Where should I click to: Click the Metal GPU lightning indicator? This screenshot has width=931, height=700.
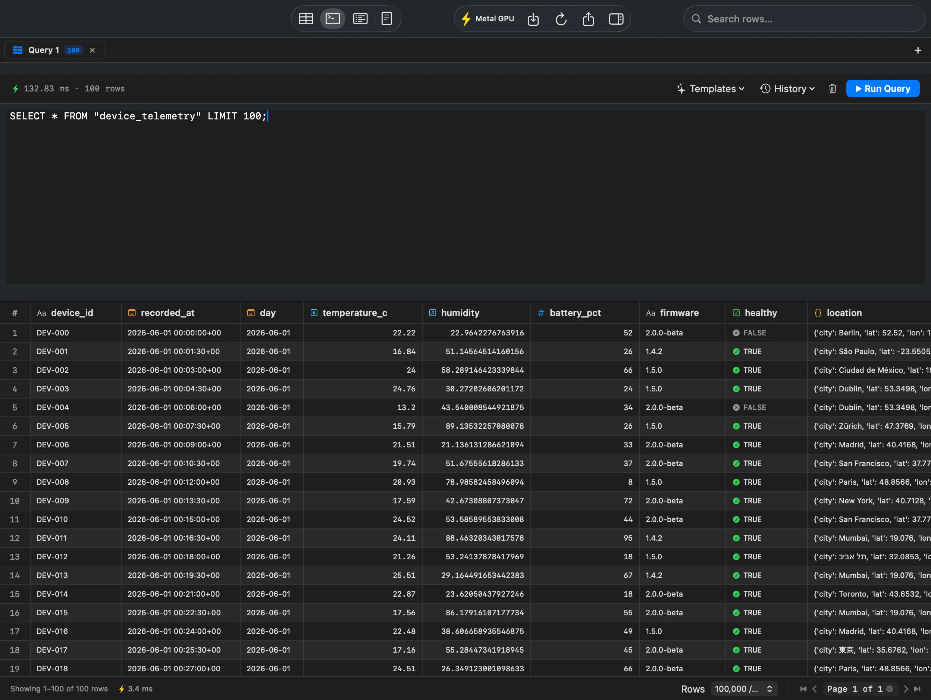tap(488, 19)
